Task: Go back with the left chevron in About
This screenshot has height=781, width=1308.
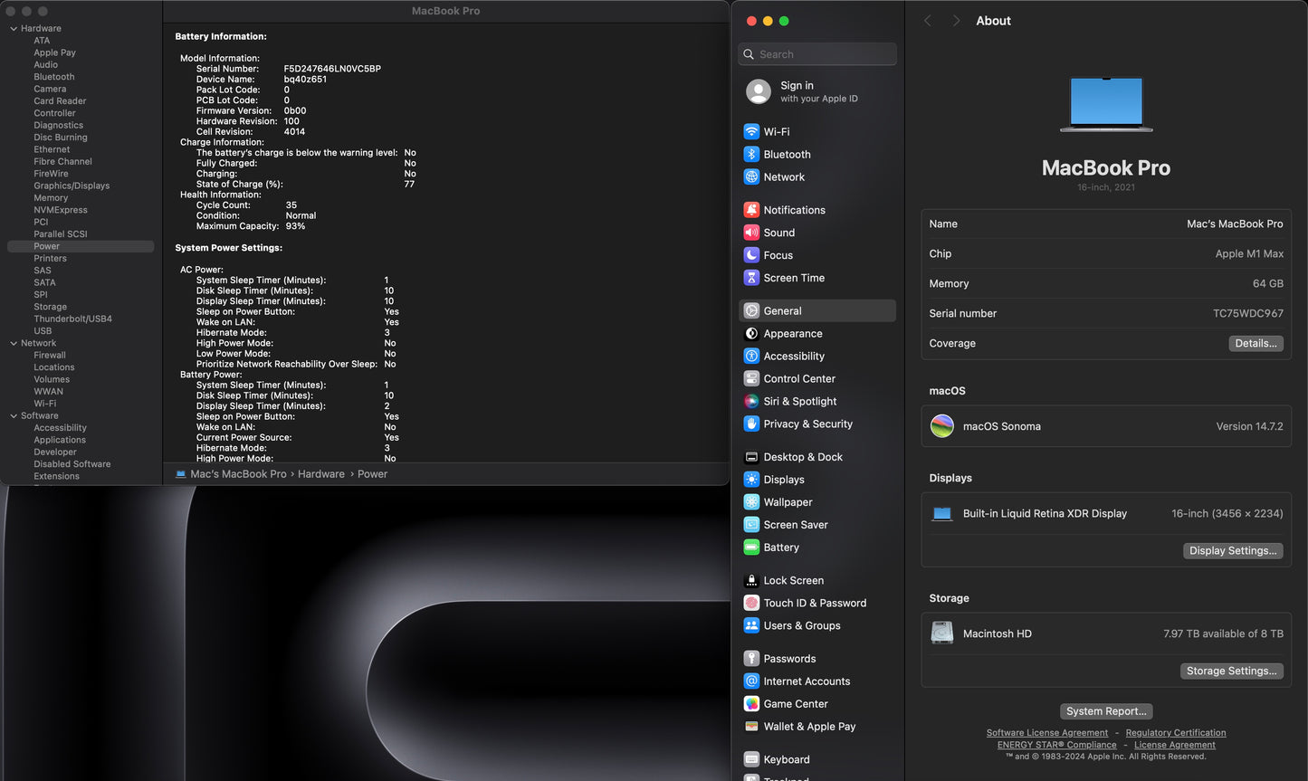Action: click(928, 21)
